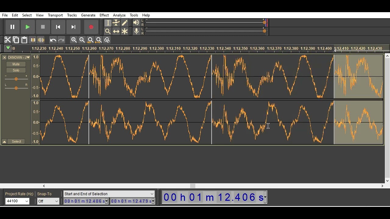
Task: Adjust the playback volume slider knob
Action: (264, 23)
